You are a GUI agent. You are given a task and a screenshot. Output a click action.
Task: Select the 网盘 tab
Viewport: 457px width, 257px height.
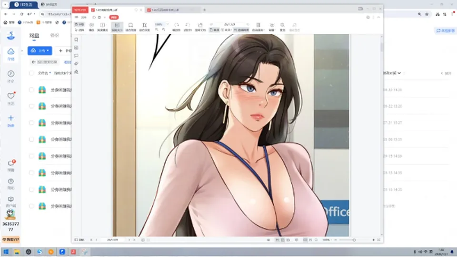point(34,36)
